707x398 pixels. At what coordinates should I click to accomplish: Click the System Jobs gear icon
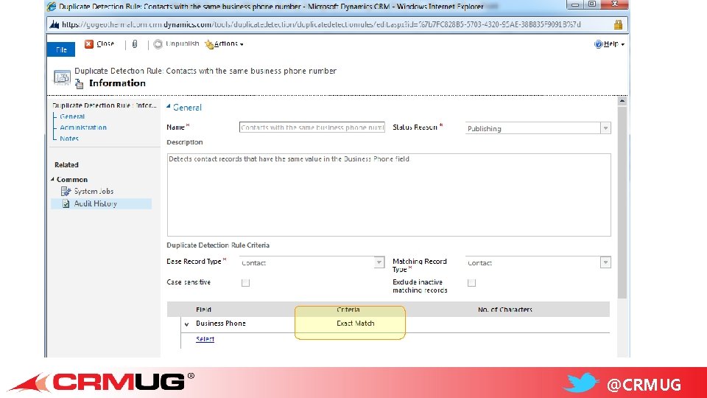pos(66,192)
